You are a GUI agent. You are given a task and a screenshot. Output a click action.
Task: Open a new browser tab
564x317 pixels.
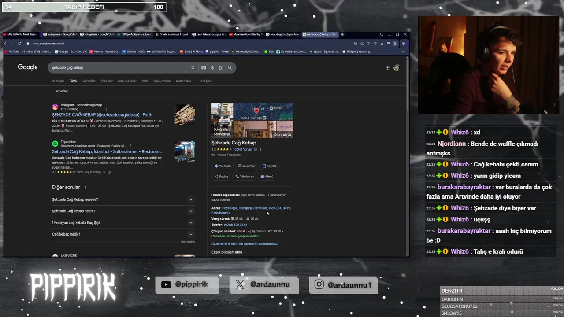342,34
